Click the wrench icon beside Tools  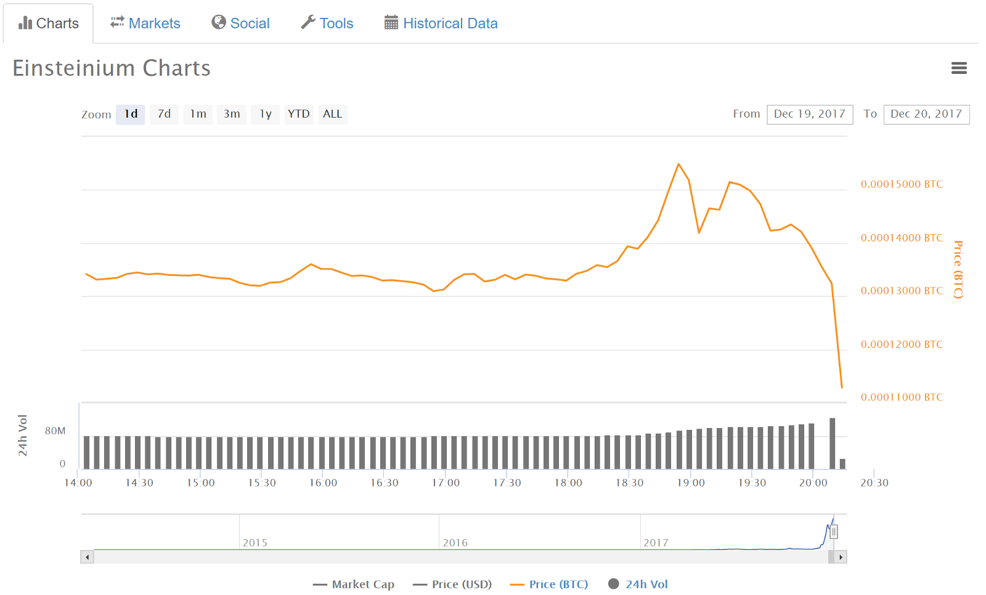[308, 23]
